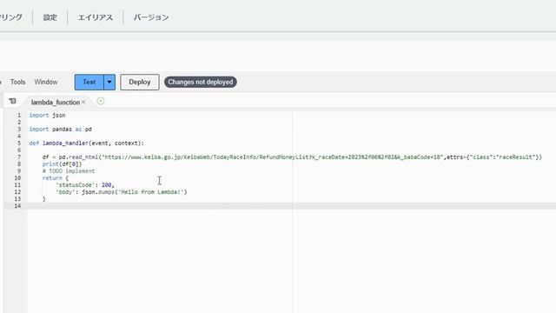
Task: Open the Test button dropdown arrow
Action: tap(109, 82)
